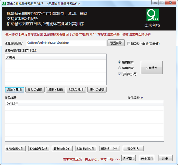Click 勾选全部文件 button
Image resolution: width=178 pixels, height=165 pixels.
pyautogui.click(x=15, y=149)
